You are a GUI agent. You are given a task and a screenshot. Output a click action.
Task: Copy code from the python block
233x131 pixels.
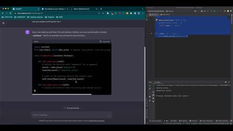[104, 41]
